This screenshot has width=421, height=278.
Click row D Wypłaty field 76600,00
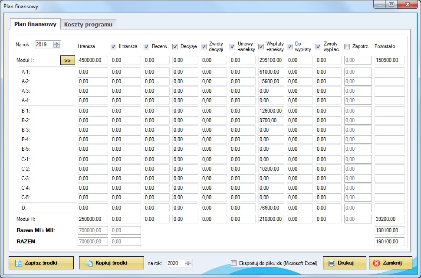[x=271, y=208]
